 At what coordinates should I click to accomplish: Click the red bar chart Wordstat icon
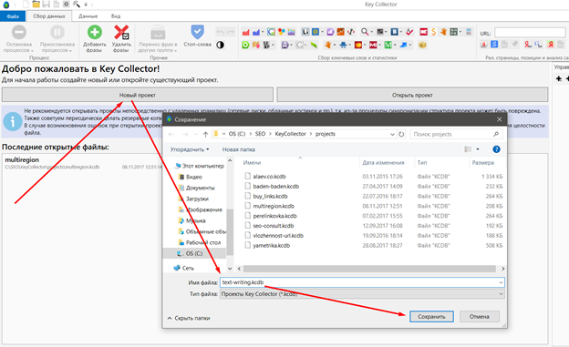[245, 32]
